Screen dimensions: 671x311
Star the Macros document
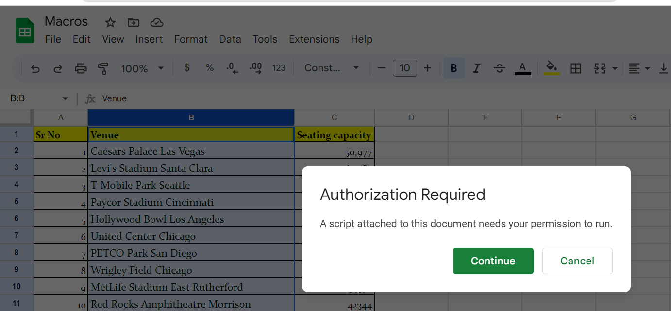click(111, 22)
